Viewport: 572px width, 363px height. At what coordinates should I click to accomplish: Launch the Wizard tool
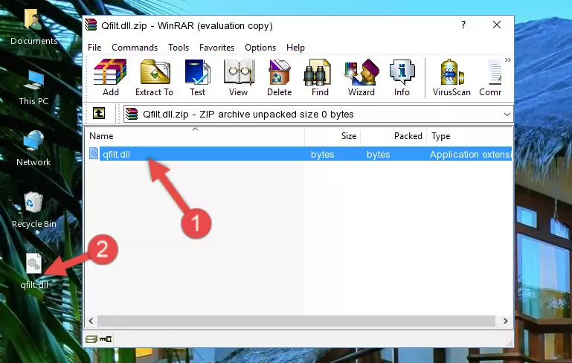point(361,77)
